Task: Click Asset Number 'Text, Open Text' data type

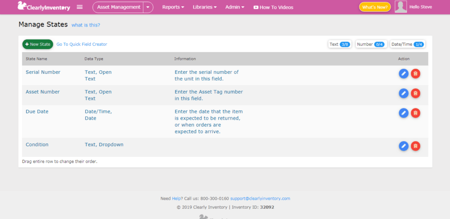Action: click(x=98, y=95)
